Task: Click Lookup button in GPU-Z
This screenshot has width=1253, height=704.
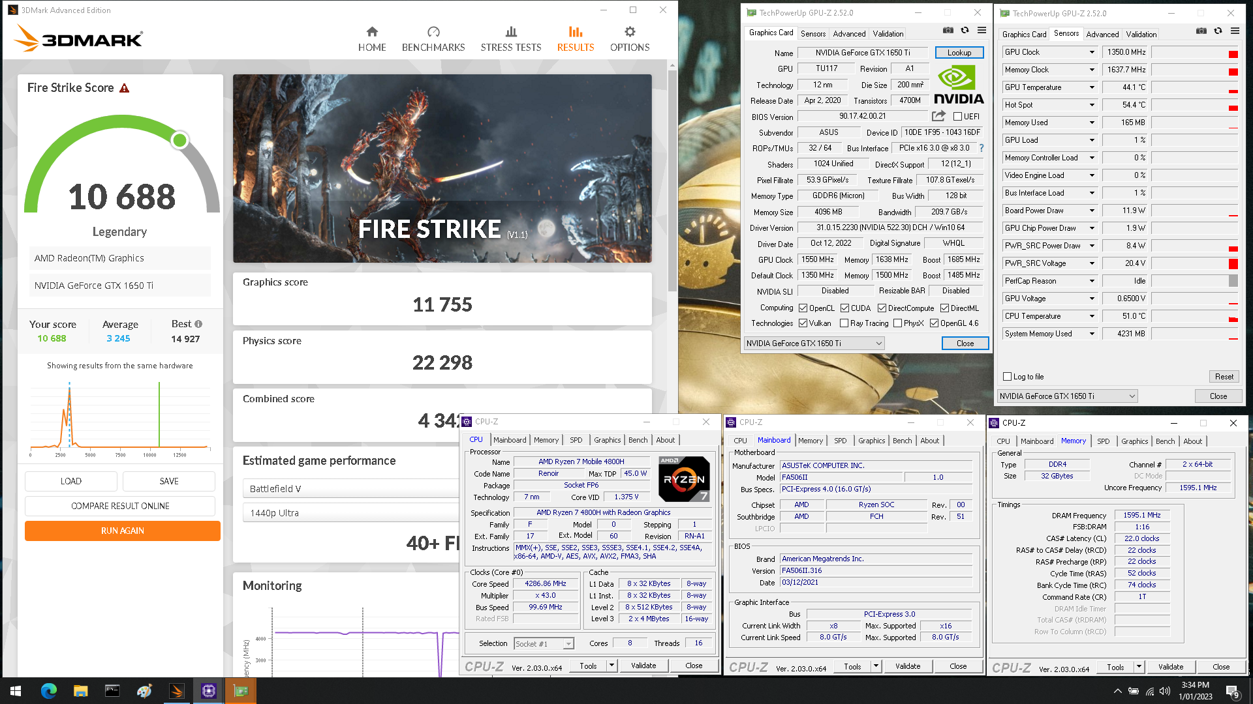Action: 959,53
